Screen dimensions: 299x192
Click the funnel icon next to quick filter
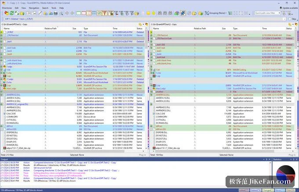click(284, 13)
